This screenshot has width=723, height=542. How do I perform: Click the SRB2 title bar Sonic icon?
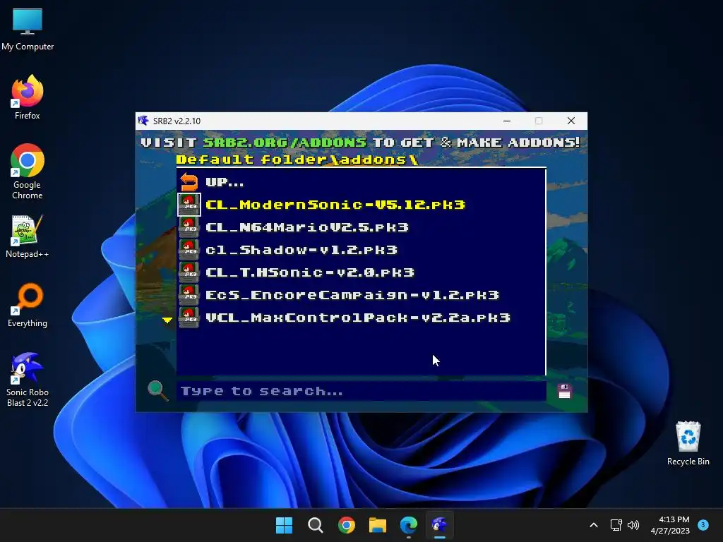(143, 121)
